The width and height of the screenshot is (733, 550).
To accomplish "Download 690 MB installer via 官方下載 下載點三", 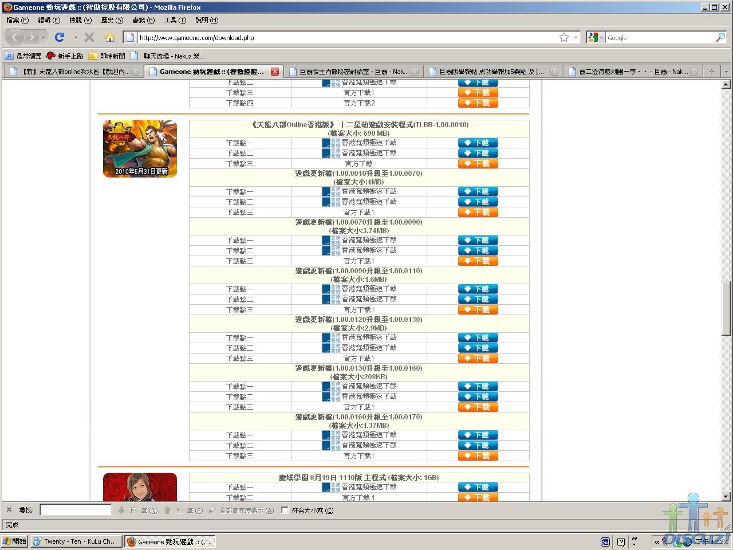I will click(478, 163).
